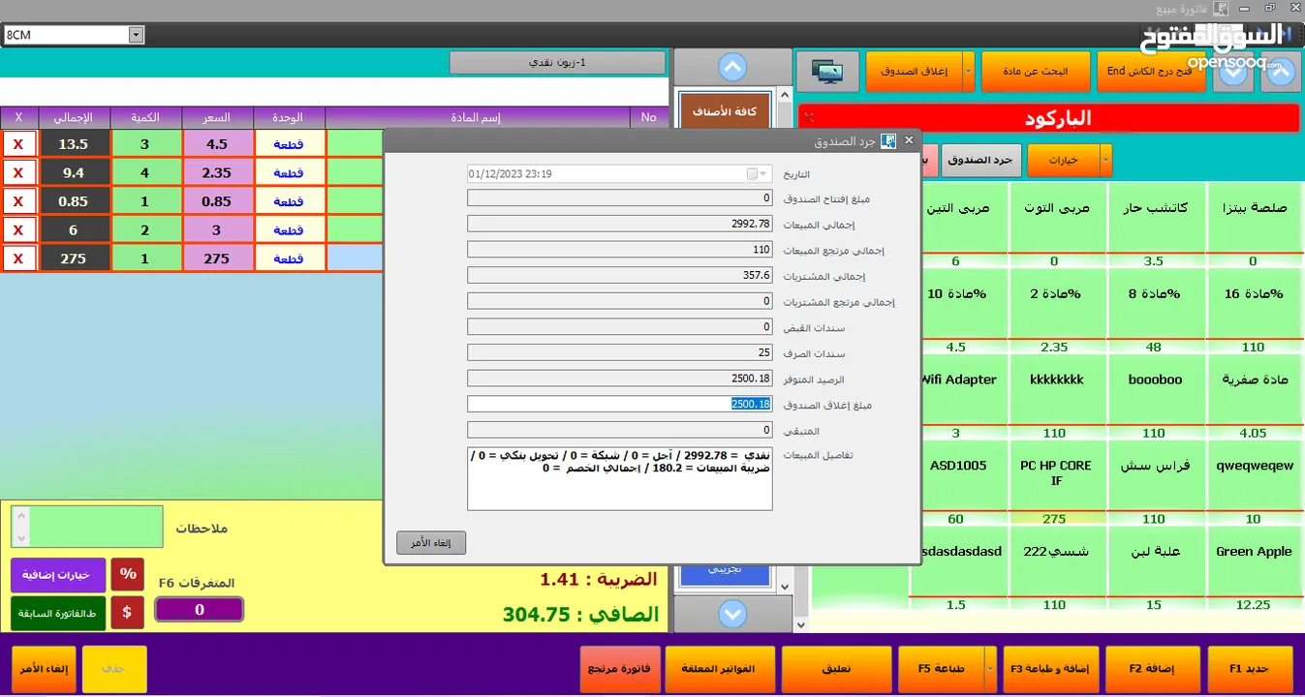Click the المتفرقات F6 value field
The image size is (1305, 697).
click(x=200, y=610)
